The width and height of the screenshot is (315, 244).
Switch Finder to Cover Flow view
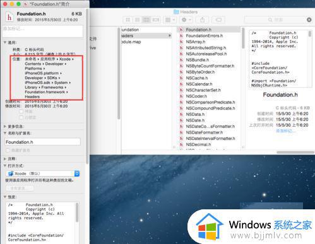[x=156, y=20]
